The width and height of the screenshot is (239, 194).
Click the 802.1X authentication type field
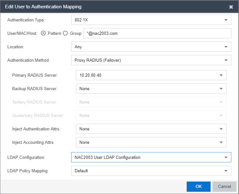coord(146,20)
